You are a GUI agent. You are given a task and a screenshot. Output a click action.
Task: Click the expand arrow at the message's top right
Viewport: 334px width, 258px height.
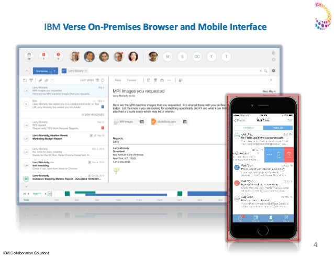[x=271, y=80]
